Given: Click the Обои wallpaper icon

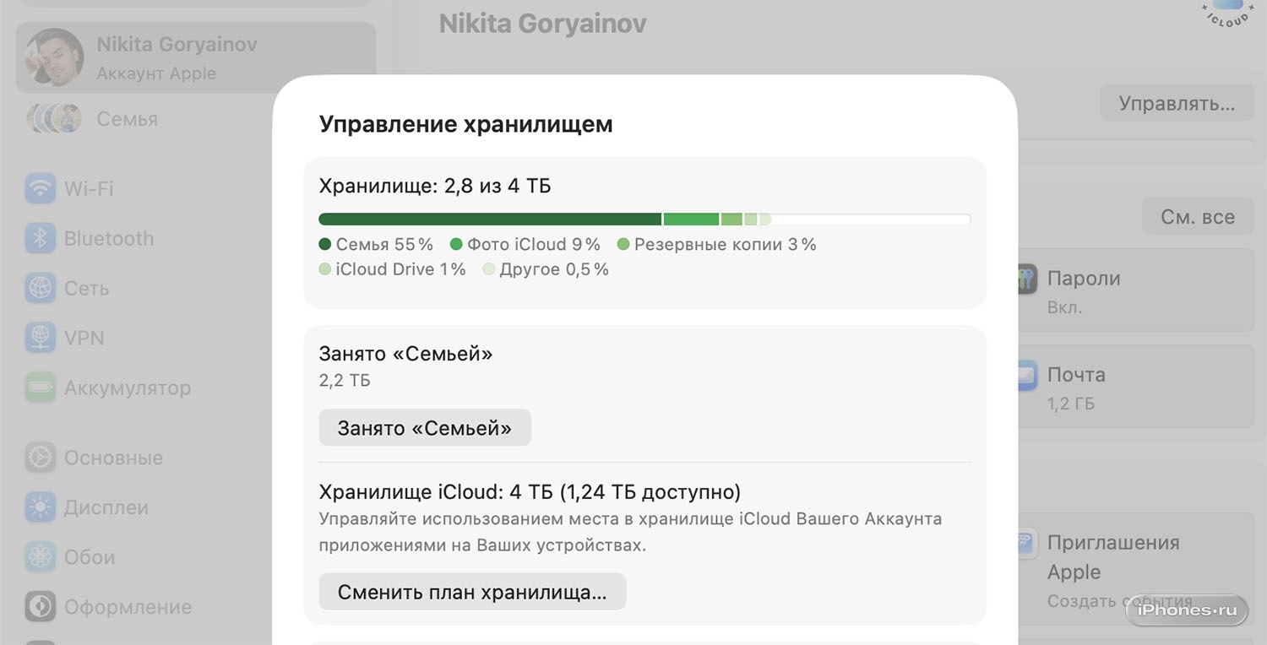Looking at the screenshot, I should (x=40, y=557).
